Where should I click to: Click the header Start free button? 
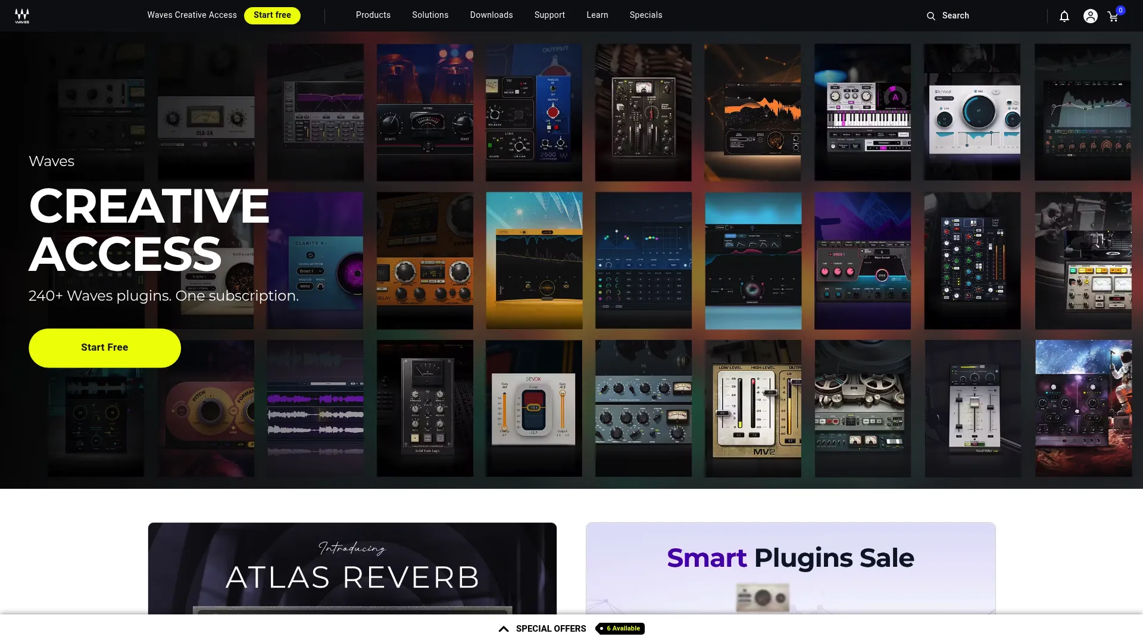pos(272,15)
